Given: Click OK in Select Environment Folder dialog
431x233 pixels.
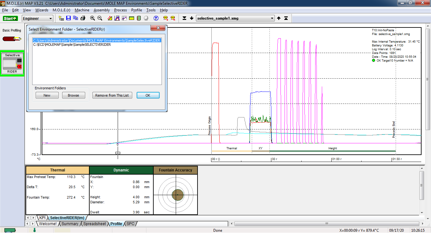Looking at the screenshot, I should pyautogui.click(x=148, y=95).
